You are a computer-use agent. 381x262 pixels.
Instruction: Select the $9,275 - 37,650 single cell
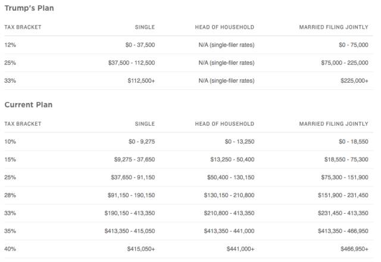pyautogui.click(x=135, y=160)
